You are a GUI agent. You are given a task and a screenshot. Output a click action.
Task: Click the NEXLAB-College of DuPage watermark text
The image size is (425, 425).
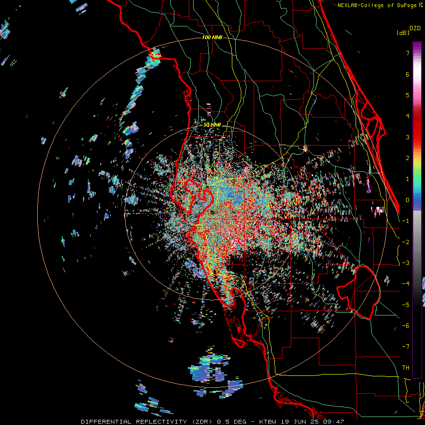pyautogui.click(x=380, y=5)
